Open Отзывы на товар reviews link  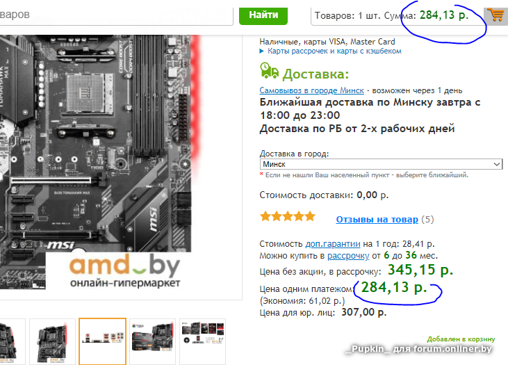[377, 220]
